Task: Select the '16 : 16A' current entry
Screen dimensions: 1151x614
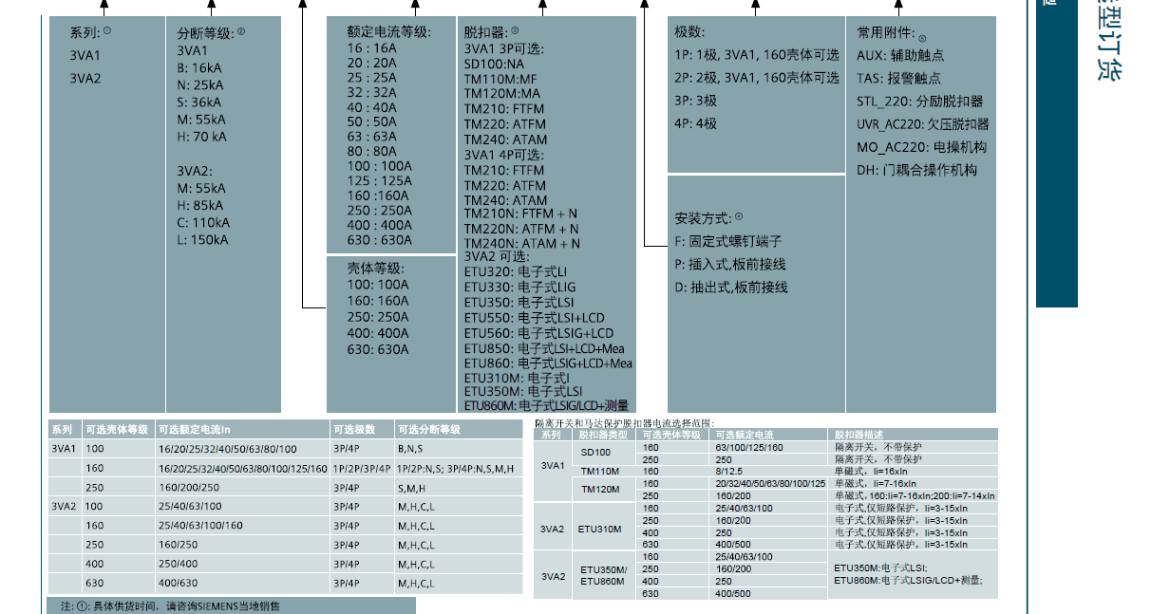Action: pyautogui.click(x=372, y=48)
